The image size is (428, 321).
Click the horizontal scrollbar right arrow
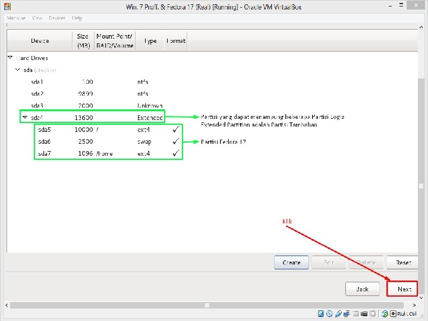[414, 305]
